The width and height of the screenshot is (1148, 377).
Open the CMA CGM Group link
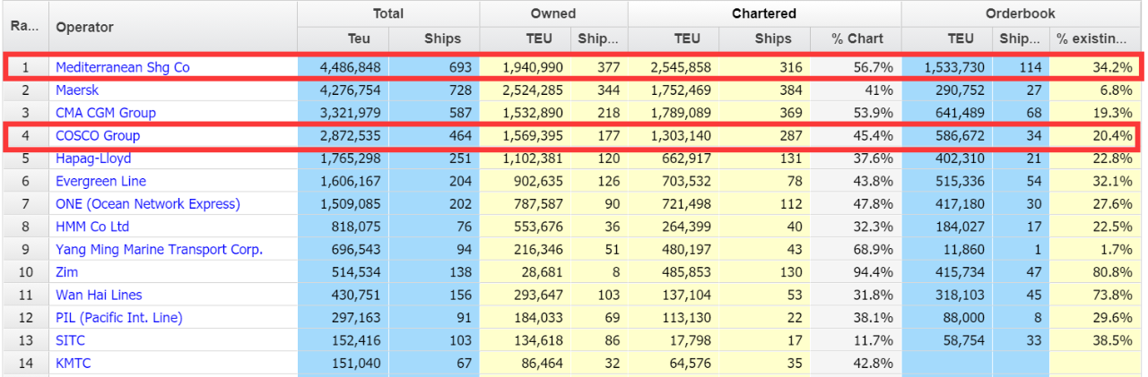coord(106,113)
